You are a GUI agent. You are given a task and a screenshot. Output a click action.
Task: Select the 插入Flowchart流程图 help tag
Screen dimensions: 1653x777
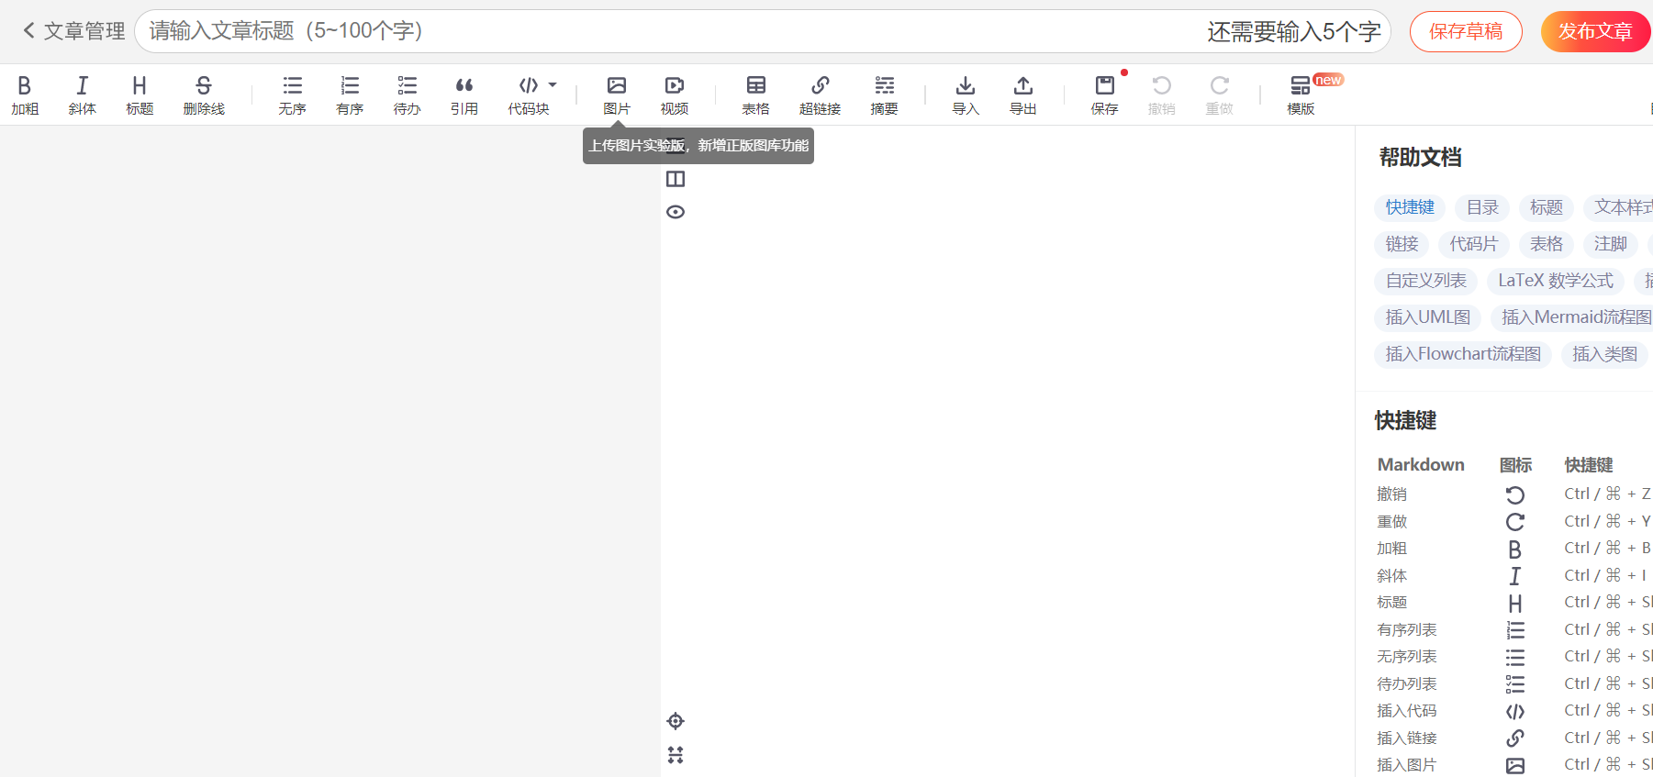pyautogui.click(x=1463, y=354)
